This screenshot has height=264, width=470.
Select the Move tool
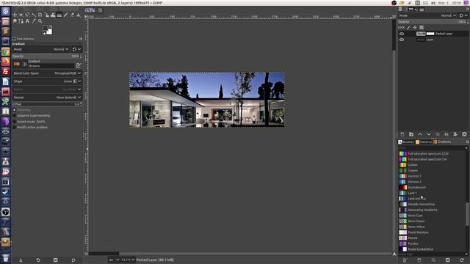point(15,15)
